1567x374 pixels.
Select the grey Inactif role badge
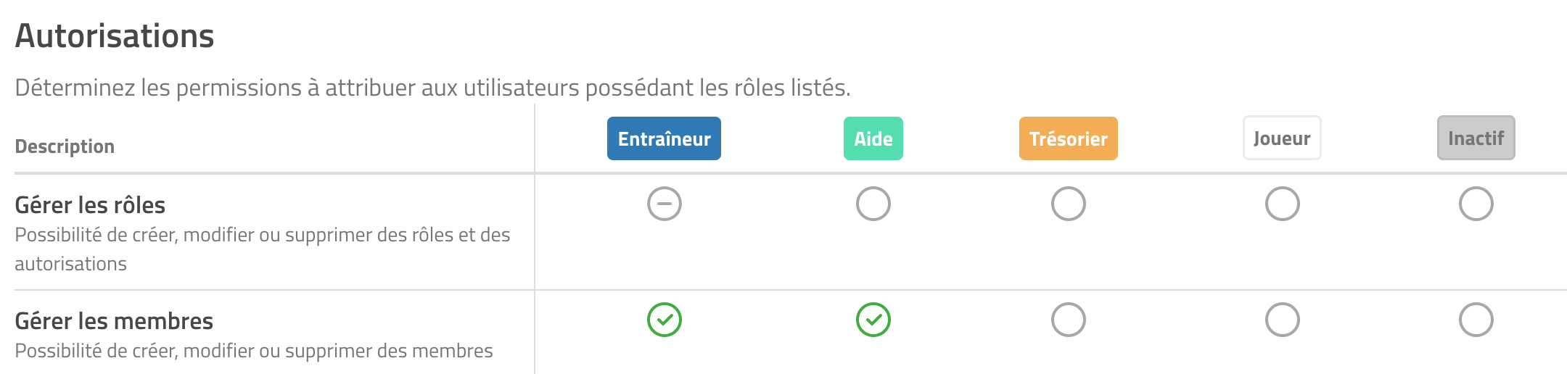[x=1476, y=138]
